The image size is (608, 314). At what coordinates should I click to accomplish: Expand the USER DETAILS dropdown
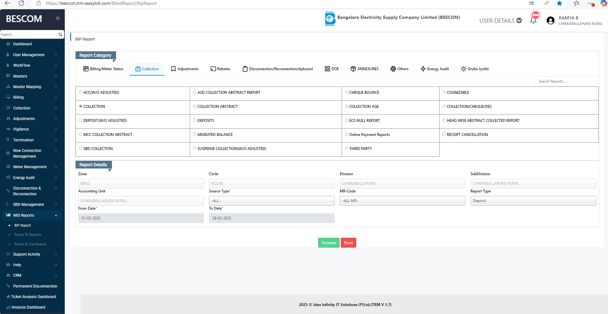coord(500,21)
